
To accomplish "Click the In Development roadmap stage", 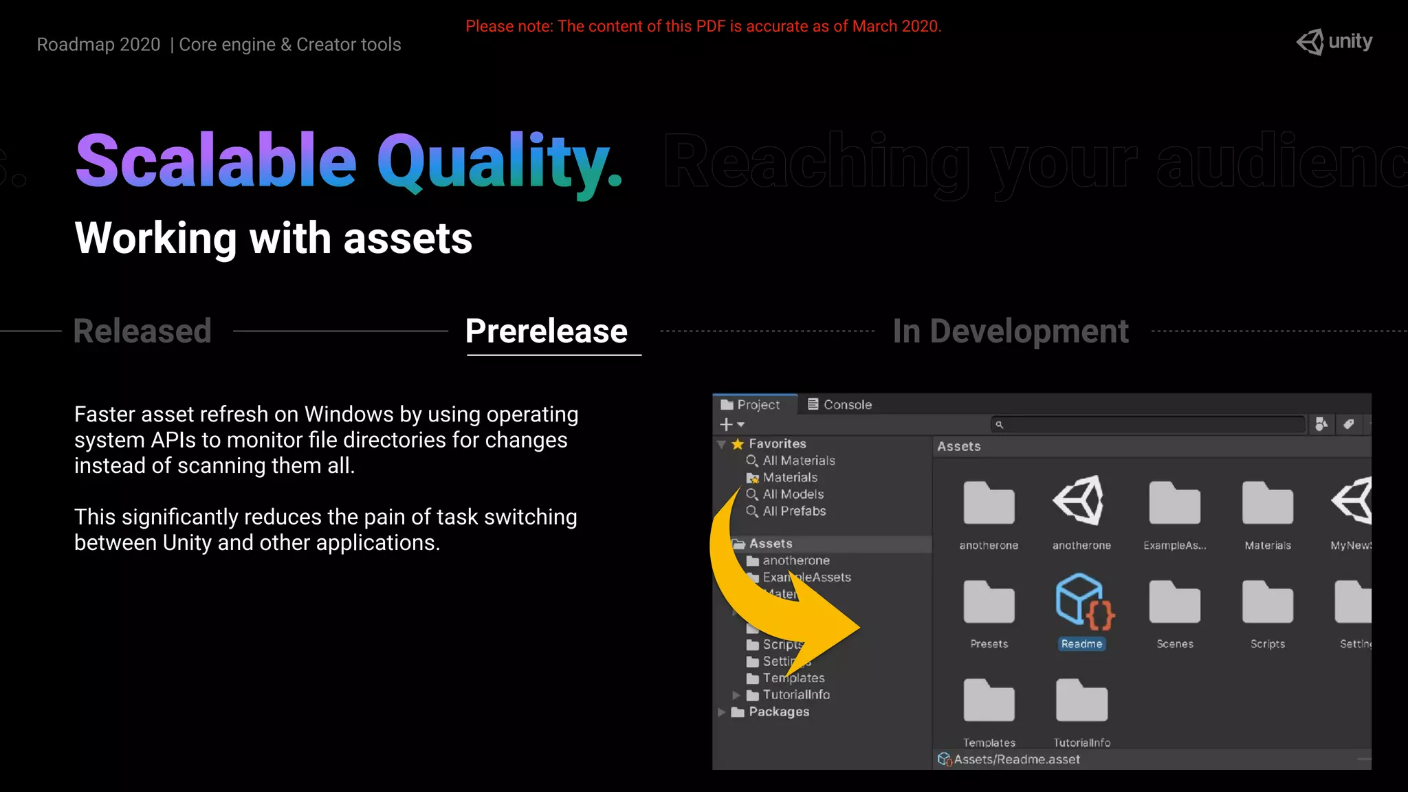I will point(1011,331).
